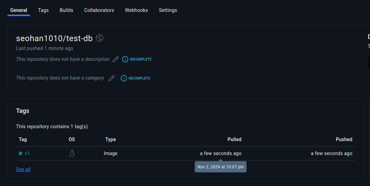370x186 pixels.
Task: Click the Linux penguin OS icon
Action: 72,153
